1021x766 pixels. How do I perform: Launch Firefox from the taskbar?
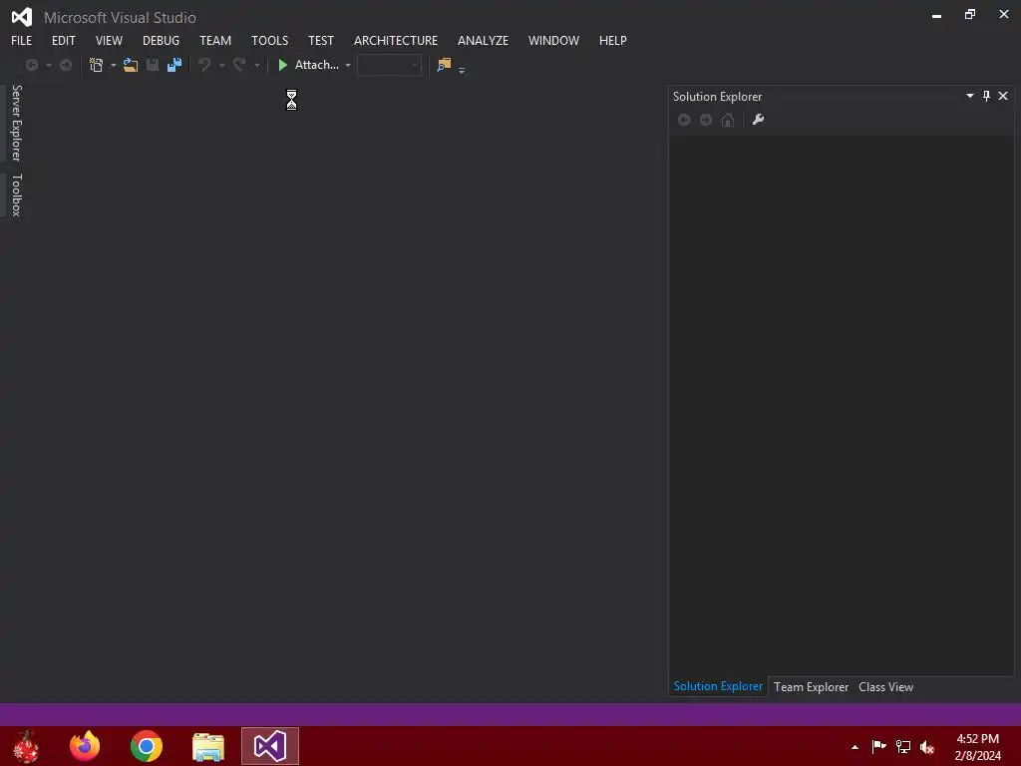(x=85, y=746)
